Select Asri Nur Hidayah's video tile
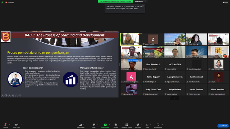 point(131,39)
